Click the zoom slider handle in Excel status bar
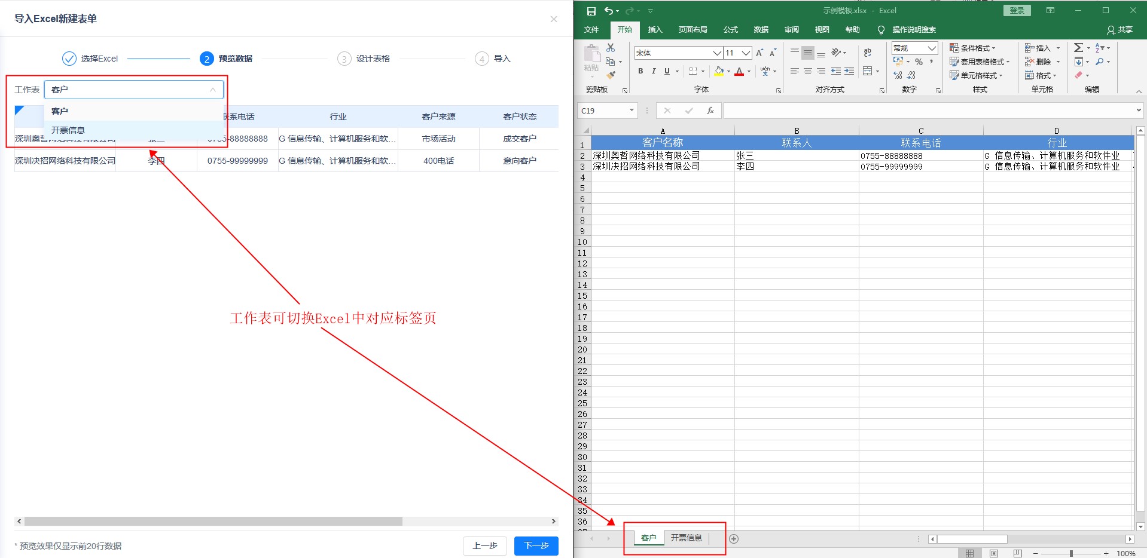Screen dimensions: 1147x558 pyautogui.click(x=1071, y=554)
